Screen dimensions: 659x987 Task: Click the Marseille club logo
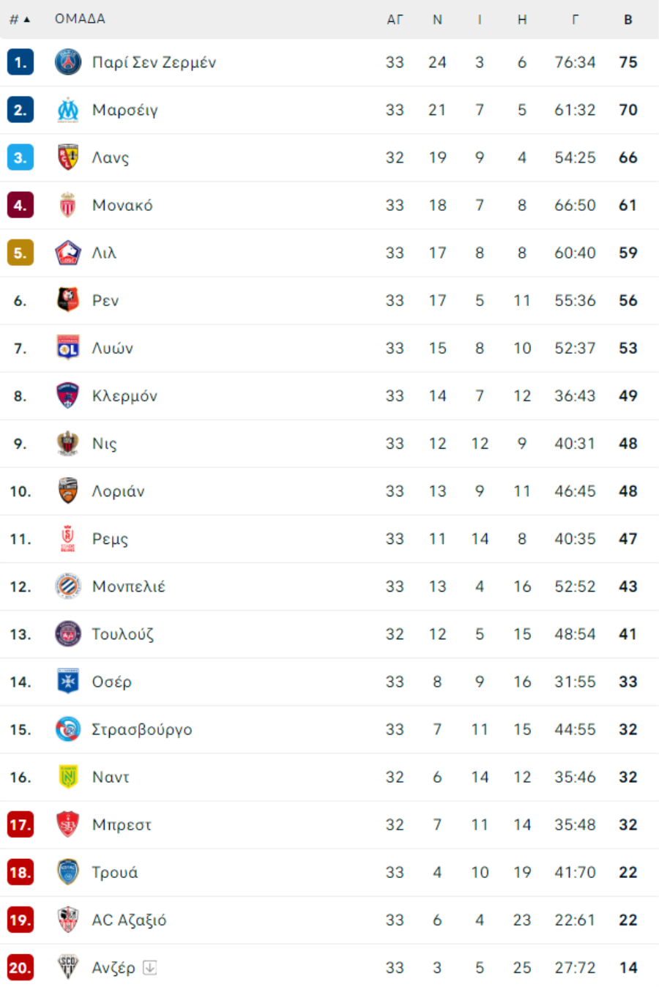(68, 110)
